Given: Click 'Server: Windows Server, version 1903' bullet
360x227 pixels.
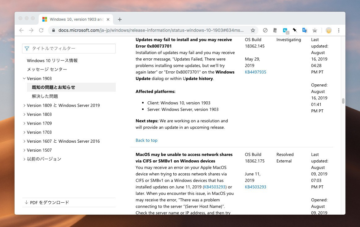Looking at the screenshot, I should pos(183,109).
